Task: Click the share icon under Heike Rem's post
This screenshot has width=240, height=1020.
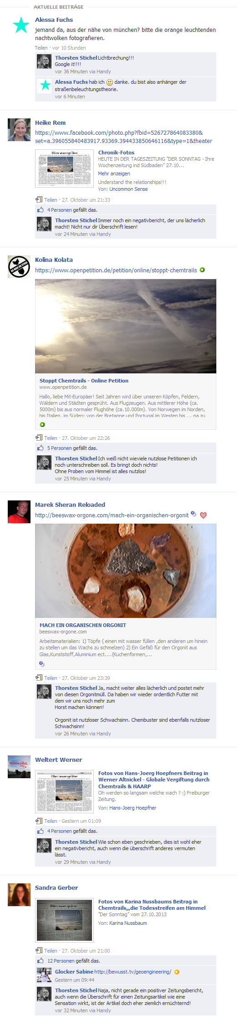Action: click(x=39, y=199)
